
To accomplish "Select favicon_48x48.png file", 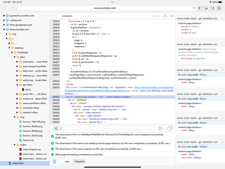I will point(31,131).
